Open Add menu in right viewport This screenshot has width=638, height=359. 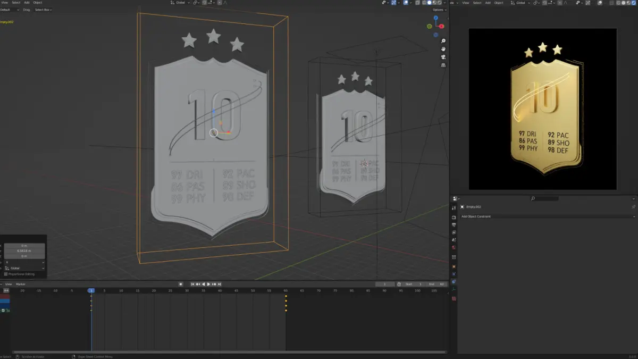tap(488, 3)
